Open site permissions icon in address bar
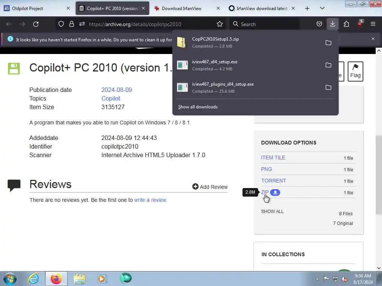Image resolution: width=382 pixels, height=286 pixels. tap(82, 24)
